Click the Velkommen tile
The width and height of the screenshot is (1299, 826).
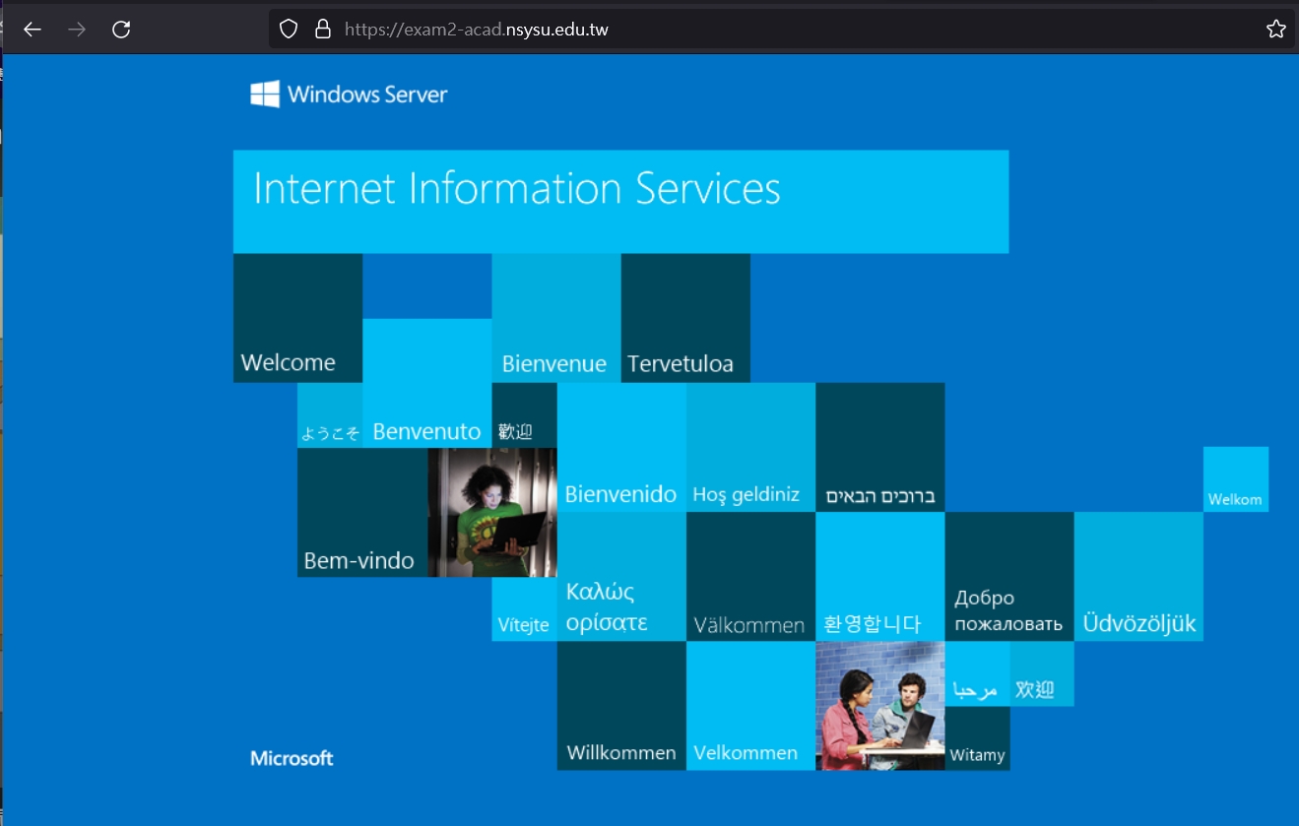click(750, 706)
